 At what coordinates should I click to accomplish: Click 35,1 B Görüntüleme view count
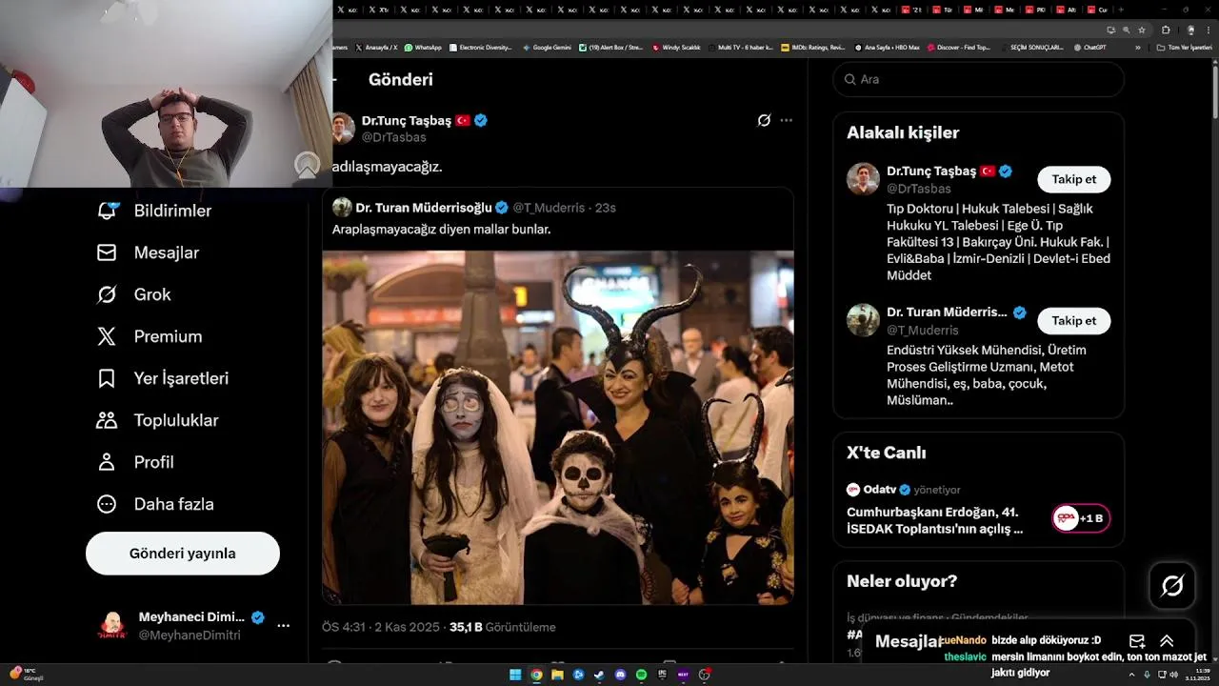(503, 627)
